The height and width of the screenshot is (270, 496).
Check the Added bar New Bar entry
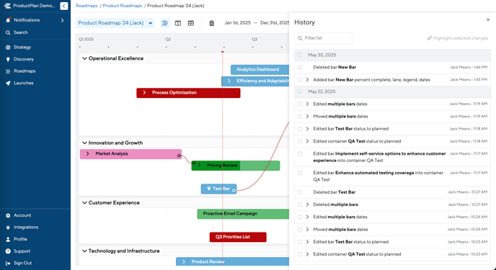(300, 80)
